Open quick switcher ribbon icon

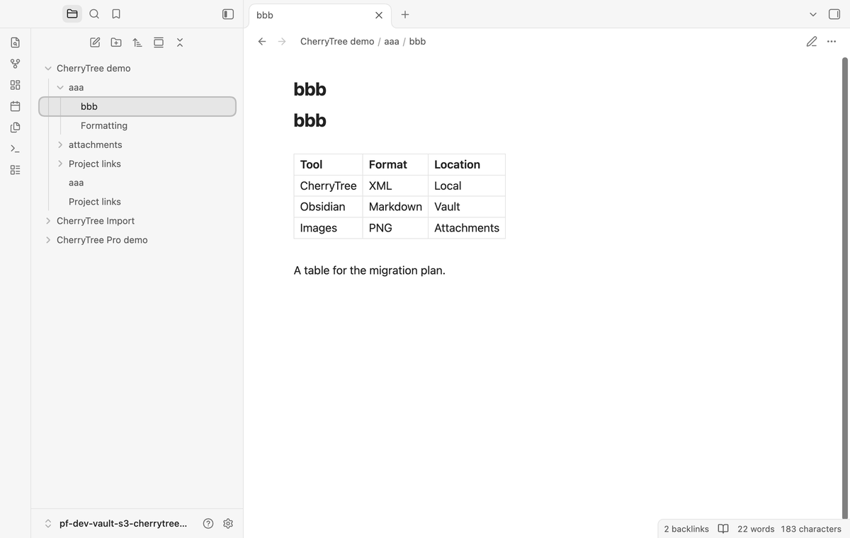point(16,42)
